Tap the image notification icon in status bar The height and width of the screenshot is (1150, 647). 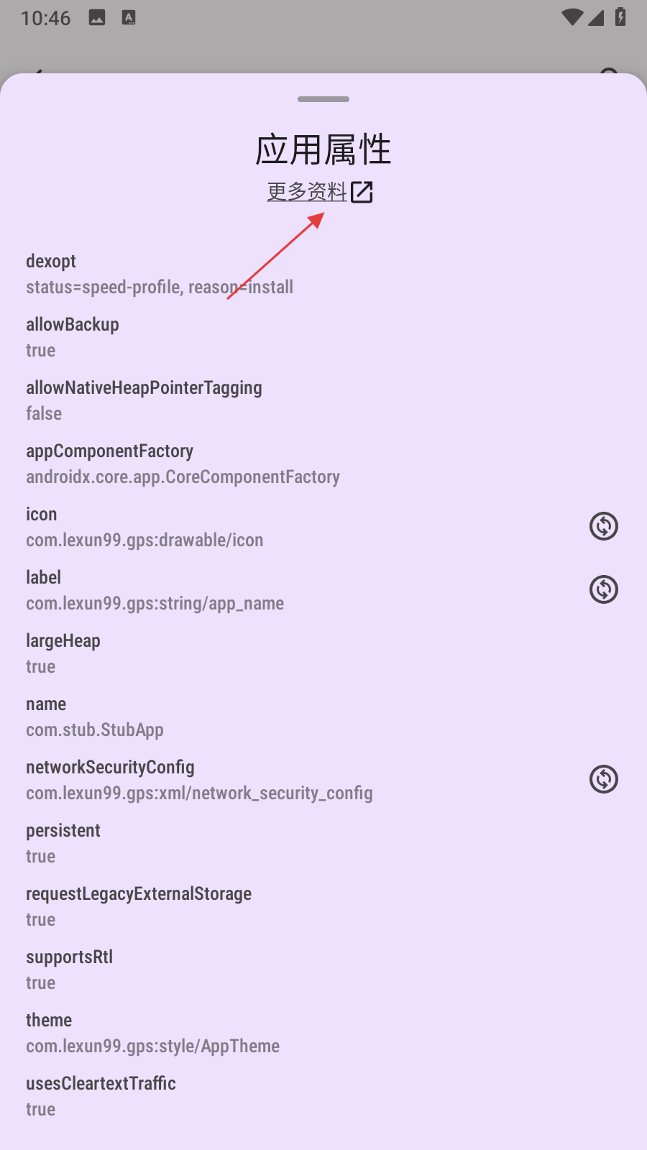point(97,18)
